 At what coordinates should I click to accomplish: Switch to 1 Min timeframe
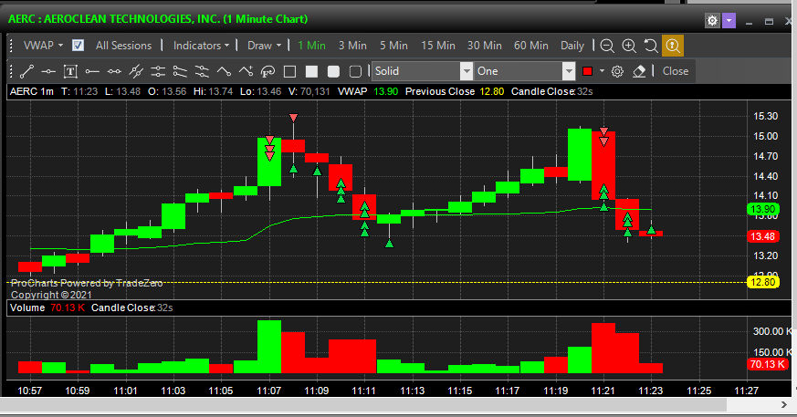tap(311, 46)
